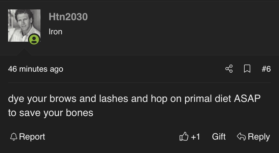
Task: Click the Iron rank label
Action: (x=55, y=32)
